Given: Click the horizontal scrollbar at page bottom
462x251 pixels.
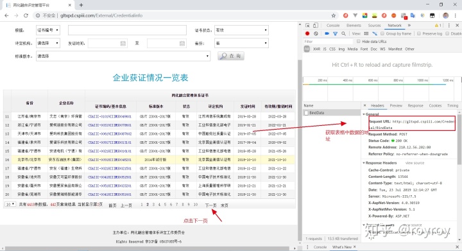Looking at the screenshot, I should click(x=147, y=248).
